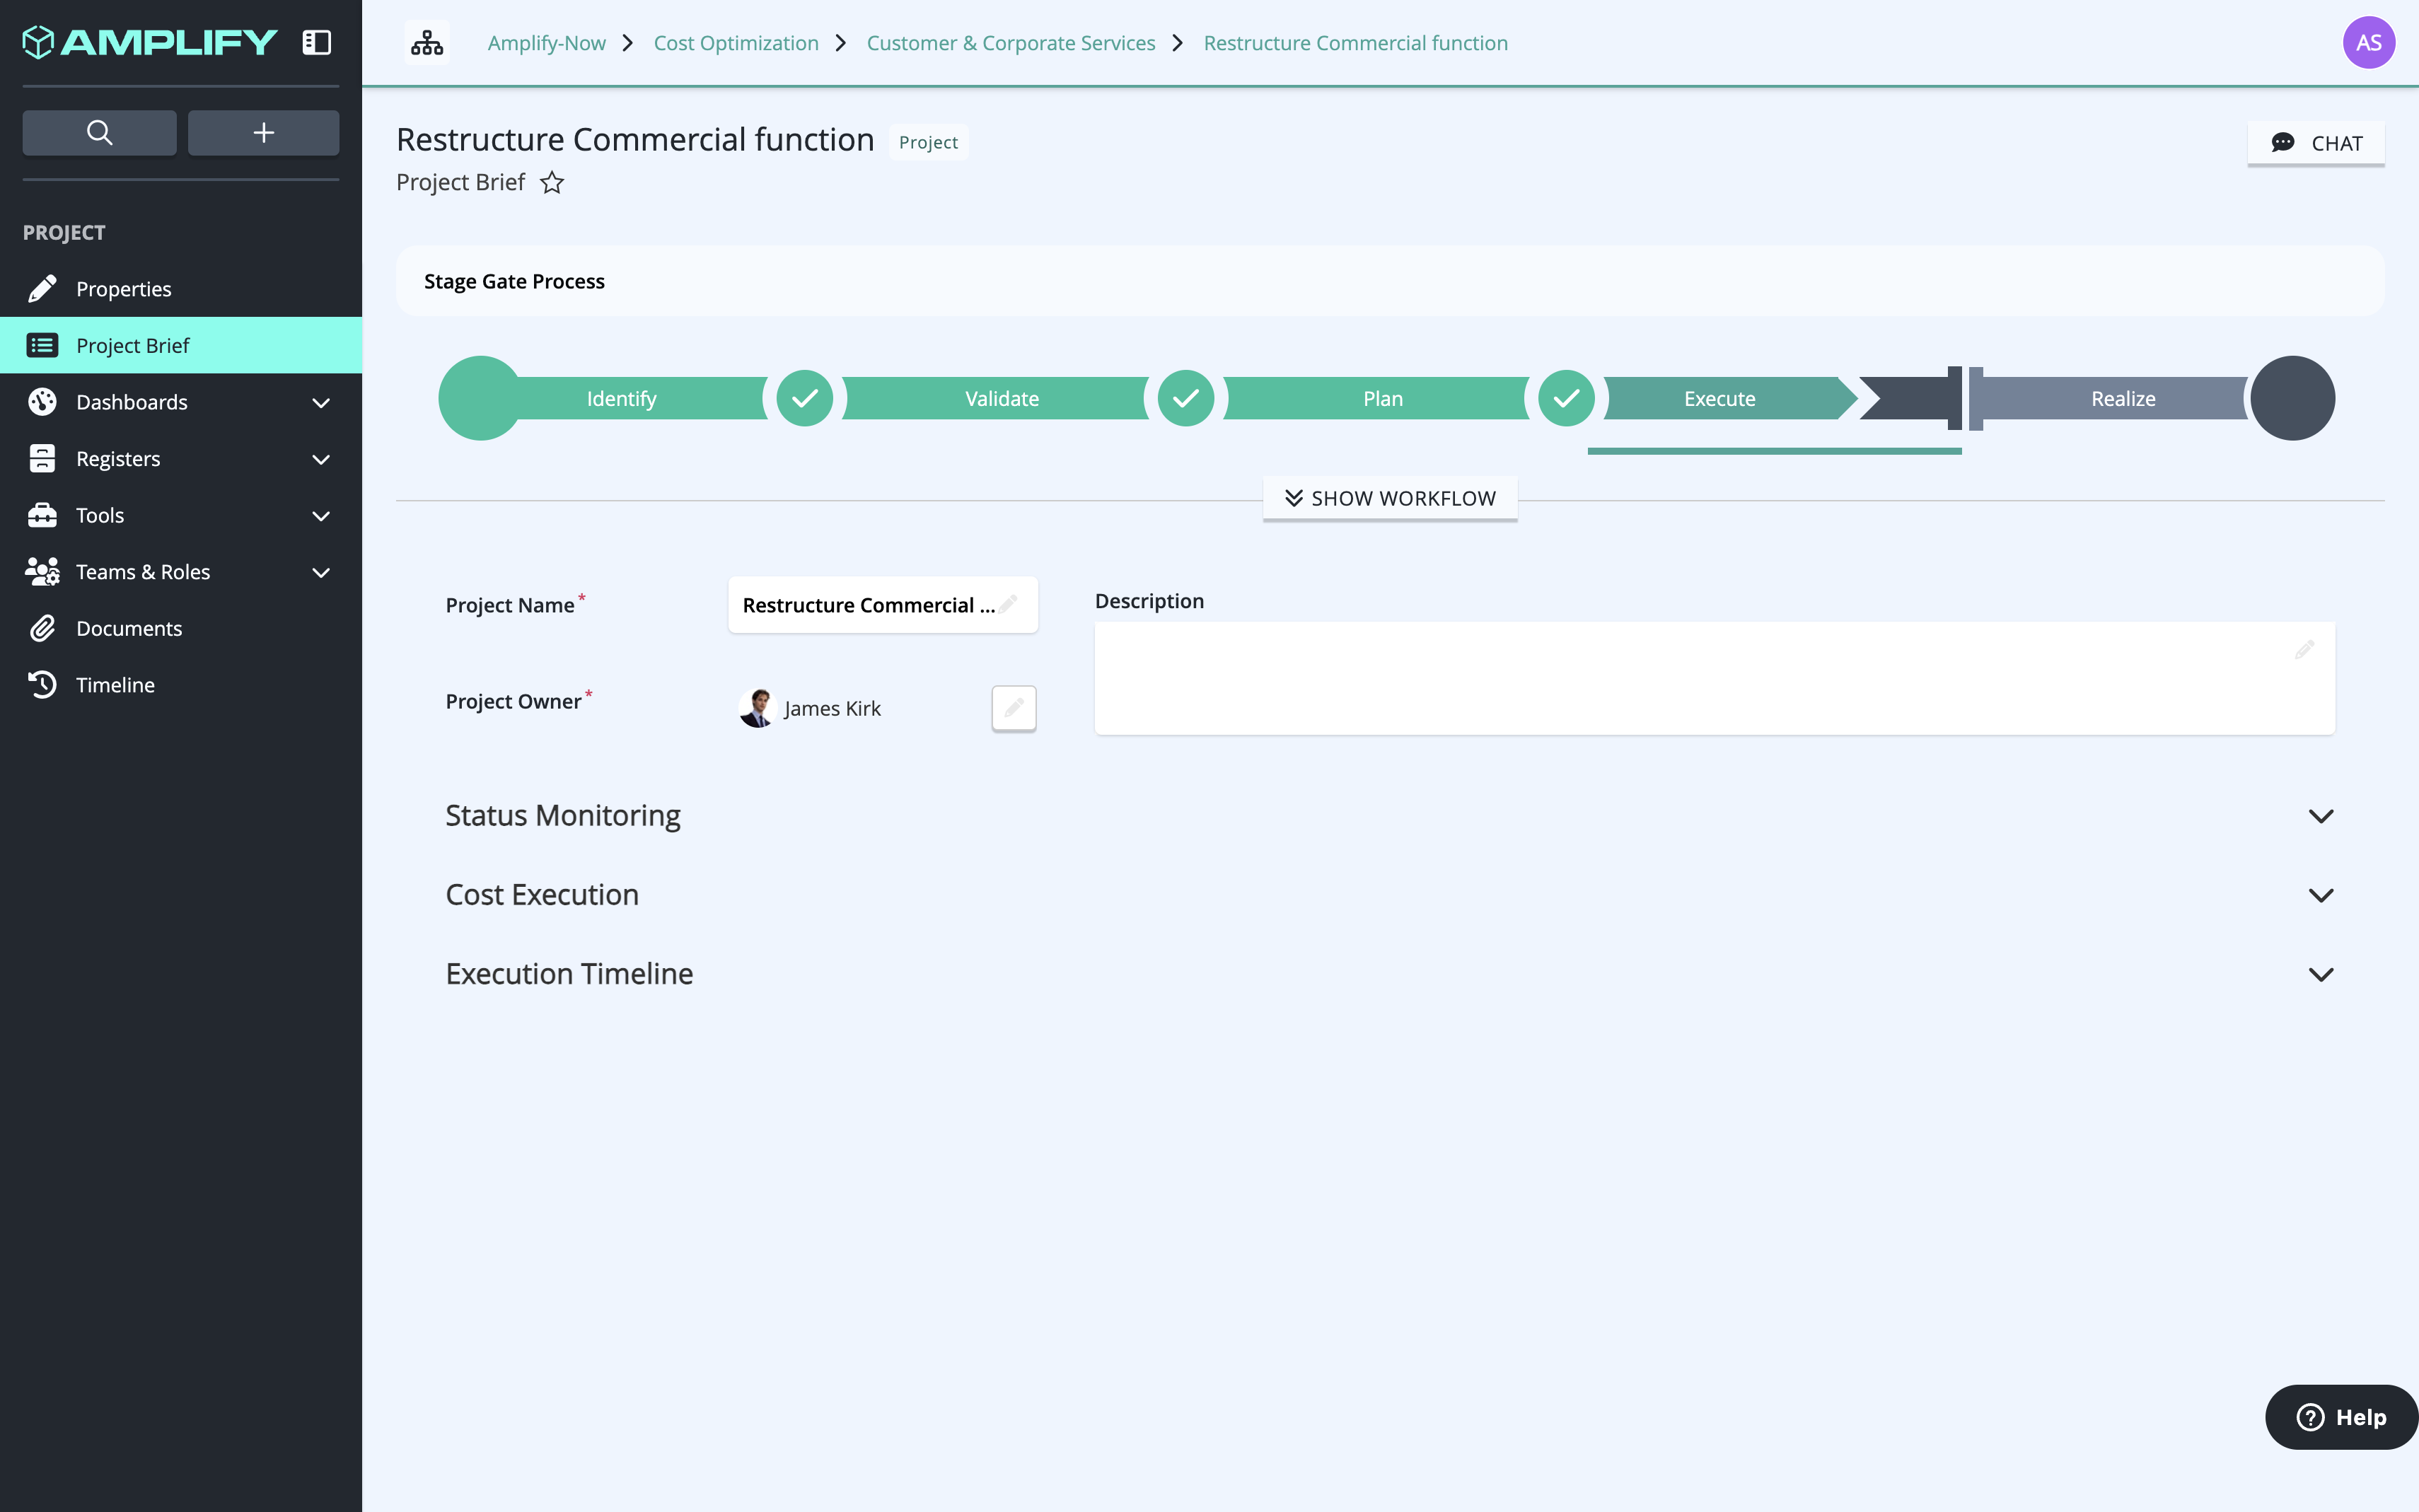Edit Project Owner pencil button
This screenshot has height=1512, width=2419.
point(1014,708)
